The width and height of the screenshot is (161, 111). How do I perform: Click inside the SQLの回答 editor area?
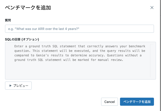click(x=80, y=61)
